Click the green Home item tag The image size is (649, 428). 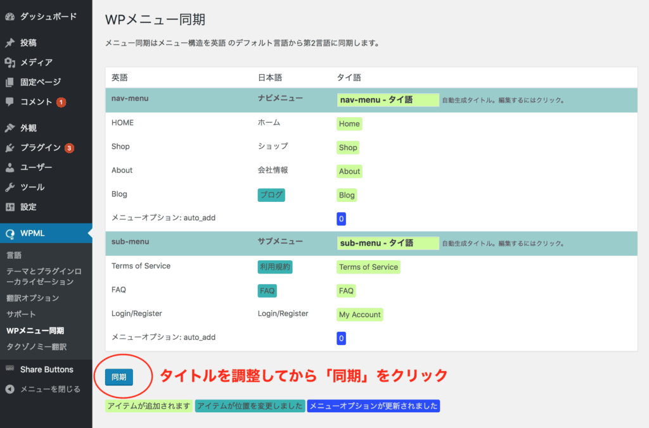click(x=349, y=123)
